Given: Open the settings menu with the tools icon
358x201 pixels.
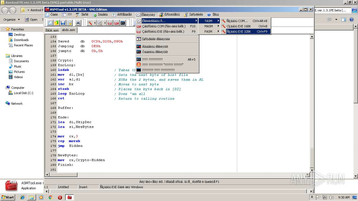Looking at the screenshot, I should (194, 15).
